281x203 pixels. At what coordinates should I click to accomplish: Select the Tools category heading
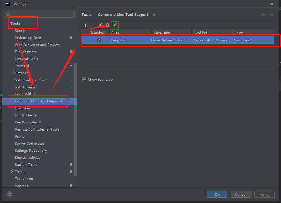click(15, 23)
